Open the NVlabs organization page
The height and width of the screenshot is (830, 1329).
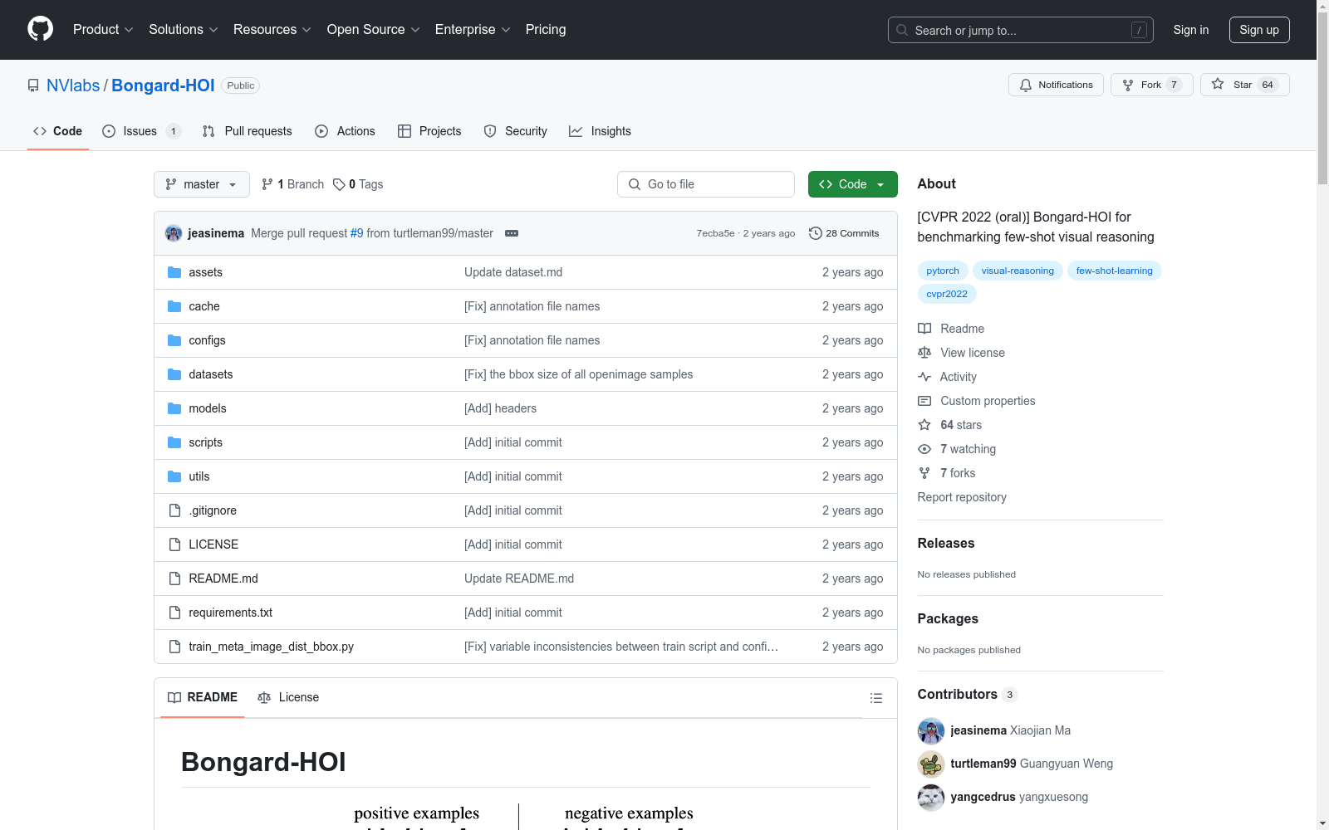tap(73, 85)
